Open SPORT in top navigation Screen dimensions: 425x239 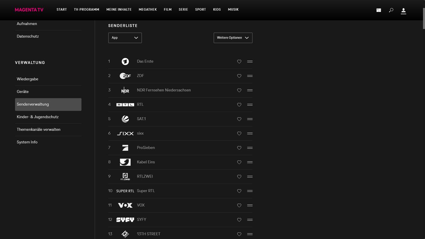[x=201, y=10]
